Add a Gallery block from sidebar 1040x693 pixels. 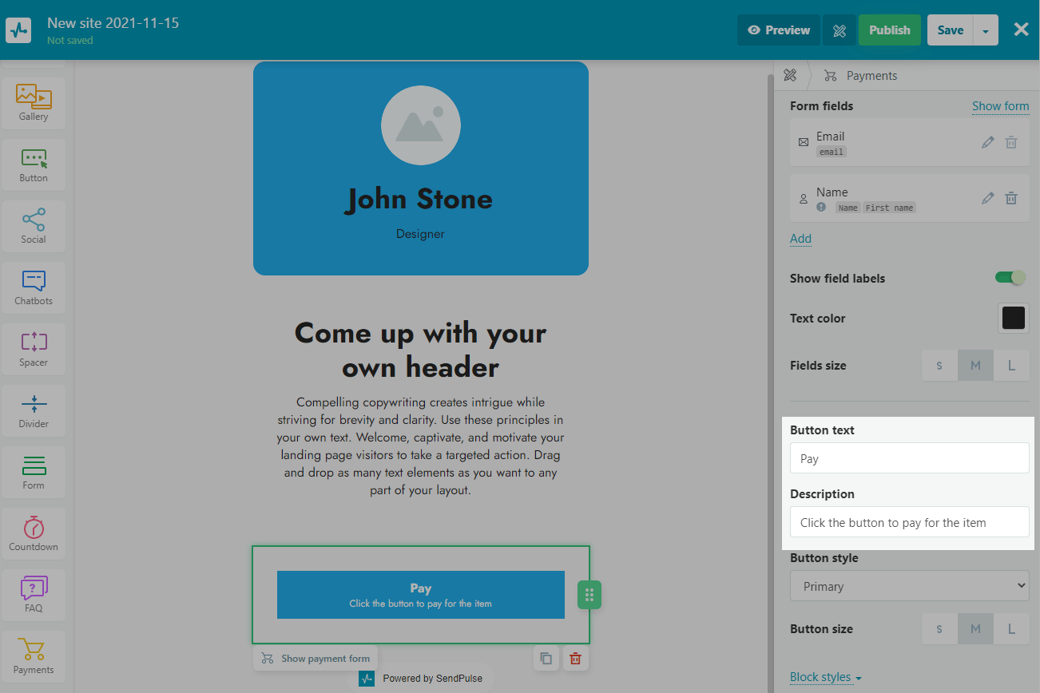(x=34, y=102)
